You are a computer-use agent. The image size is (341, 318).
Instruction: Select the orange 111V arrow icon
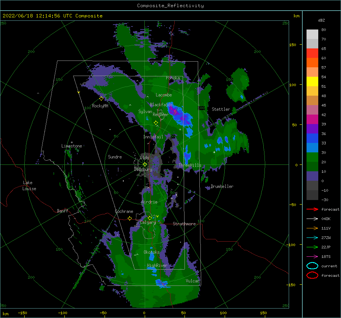click(x=312, y=228)
